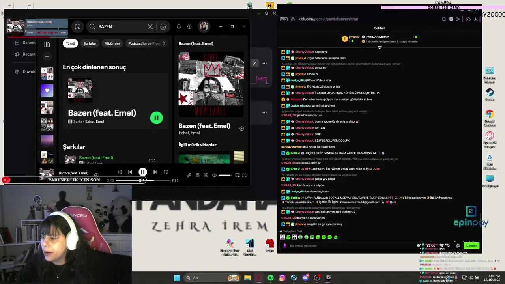Open Ezhel, Emel artist link in right panel
This screenshot has height=284, width=505.
tap(189, 133)
